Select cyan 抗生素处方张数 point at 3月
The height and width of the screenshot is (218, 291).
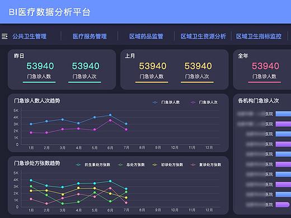click(x=63, y=187)
